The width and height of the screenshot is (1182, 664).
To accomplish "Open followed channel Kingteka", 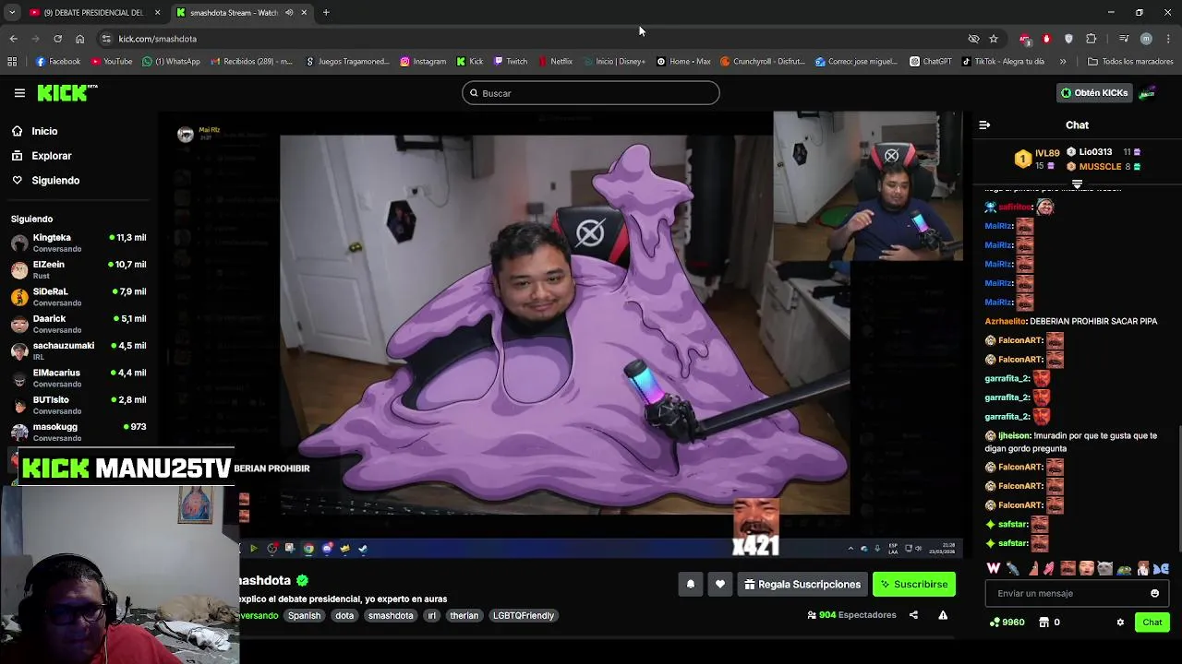I will click(78, 243).
